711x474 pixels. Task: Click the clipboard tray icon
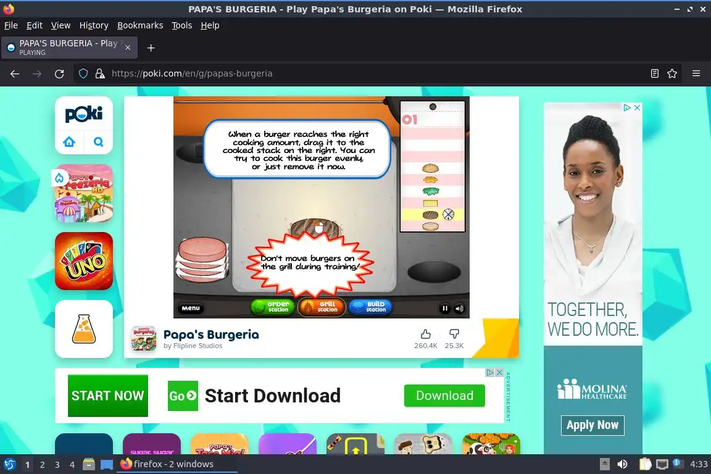(x=645, y=464)
